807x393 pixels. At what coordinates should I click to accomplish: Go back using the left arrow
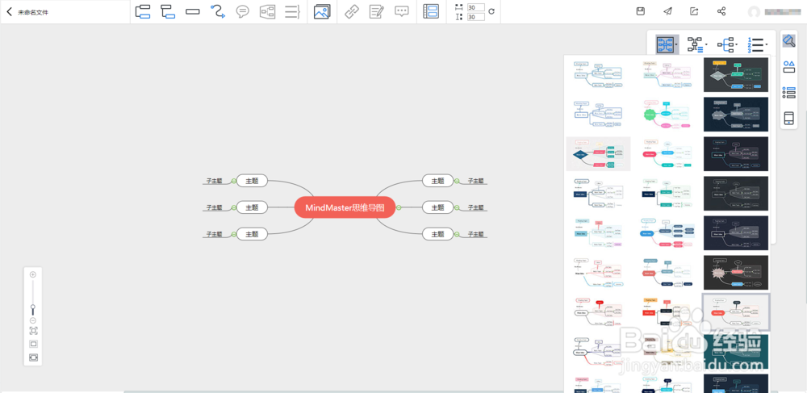[x=9, y=12]
